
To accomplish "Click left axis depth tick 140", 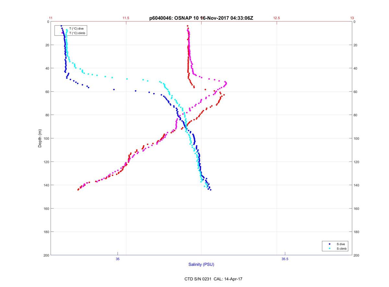I will (x=46, y=185).
